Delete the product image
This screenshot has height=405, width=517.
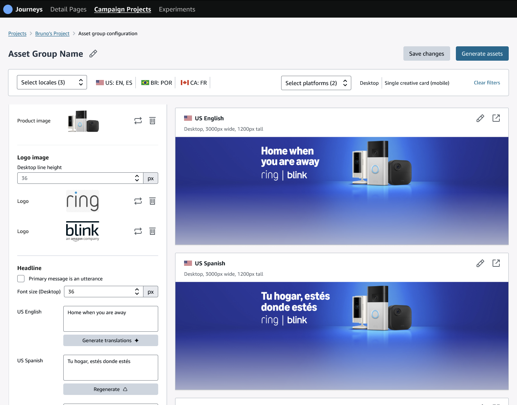point(152,121)
